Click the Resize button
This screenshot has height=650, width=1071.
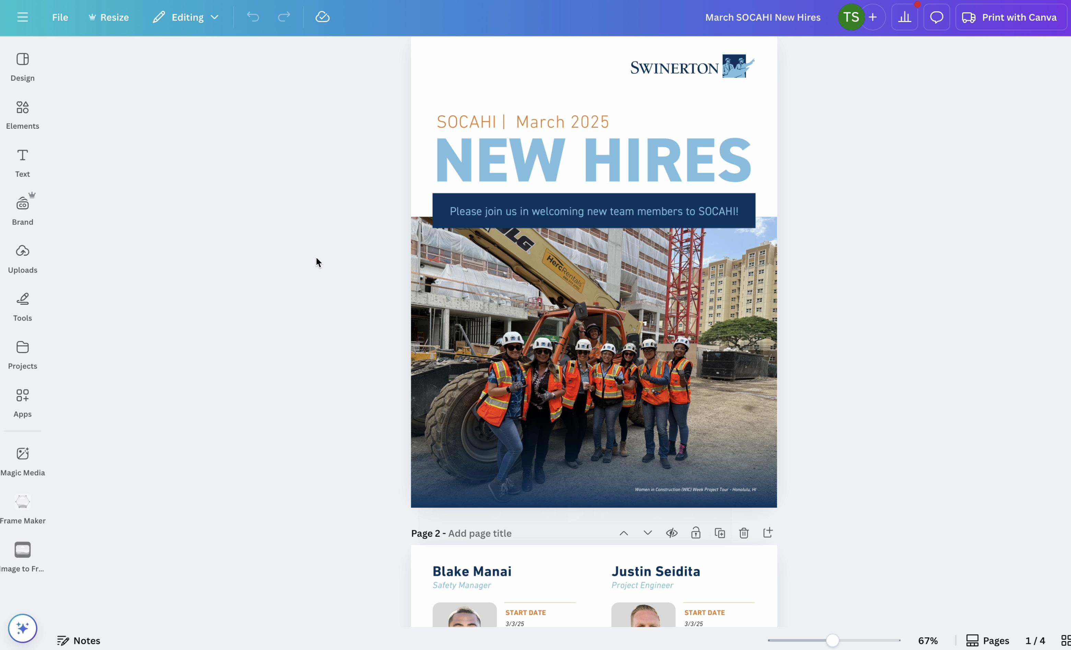(x=109, y=18)
